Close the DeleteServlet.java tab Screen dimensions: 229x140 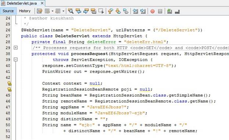42,3
